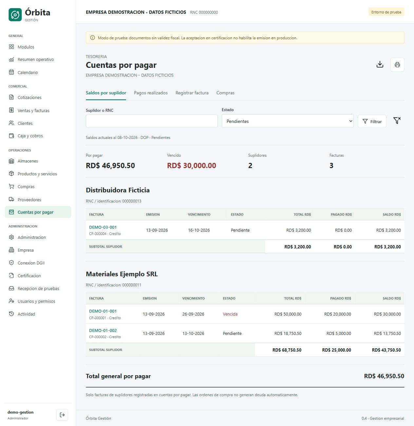The height and width of the screenshot is (426, 414).
Task: Open Recepcion de pruebas inbox icon
Action: [x=11, y=288]
